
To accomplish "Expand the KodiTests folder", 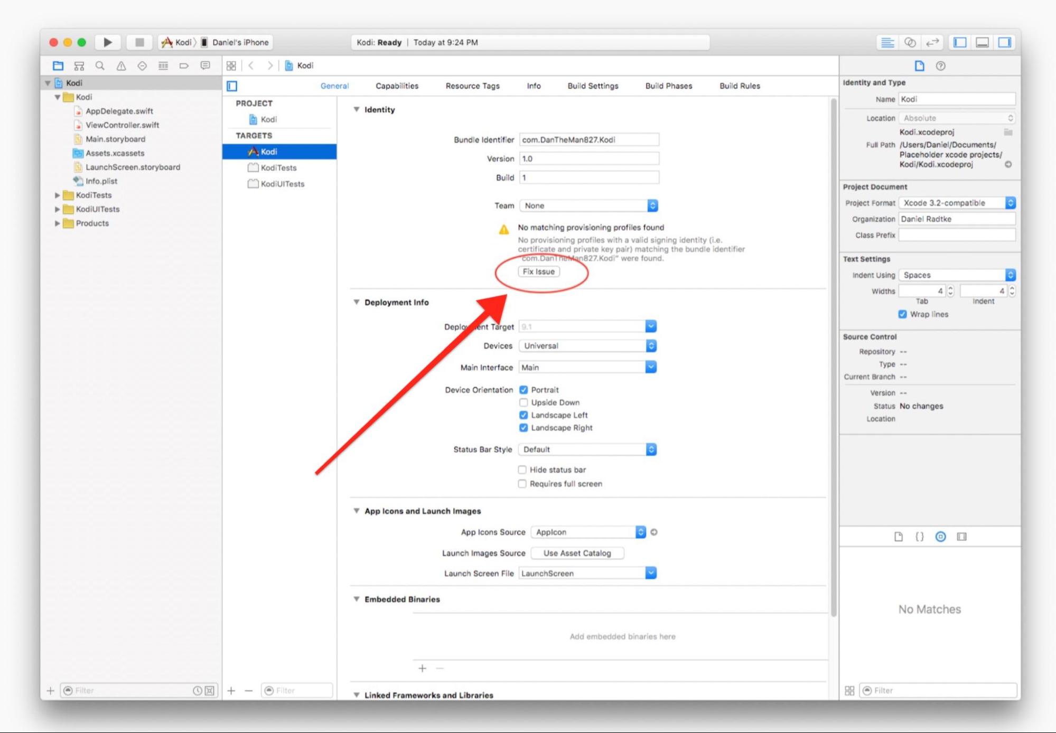I will pyautogui.click(x=58, y=195).
